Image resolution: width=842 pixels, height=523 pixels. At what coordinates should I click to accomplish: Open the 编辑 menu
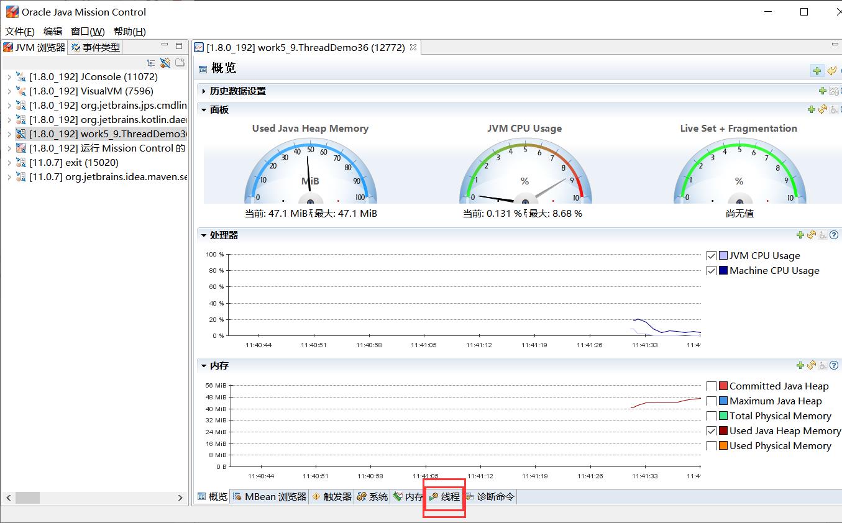pyautogui.click(x=53, y=32)
